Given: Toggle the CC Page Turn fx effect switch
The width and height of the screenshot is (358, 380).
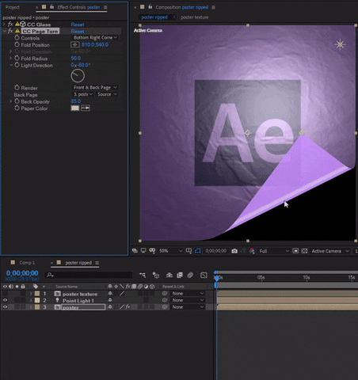Looking at the screenshot, I should 10,31.
